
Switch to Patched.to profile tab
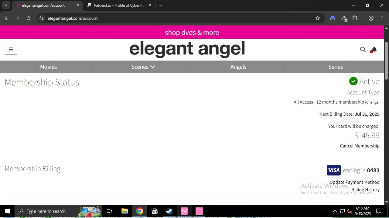pos(119,5)
